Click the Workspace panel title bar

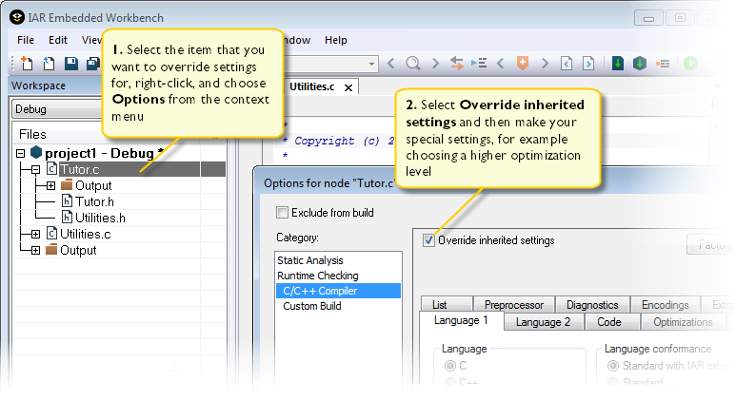(x=56, y=86)
